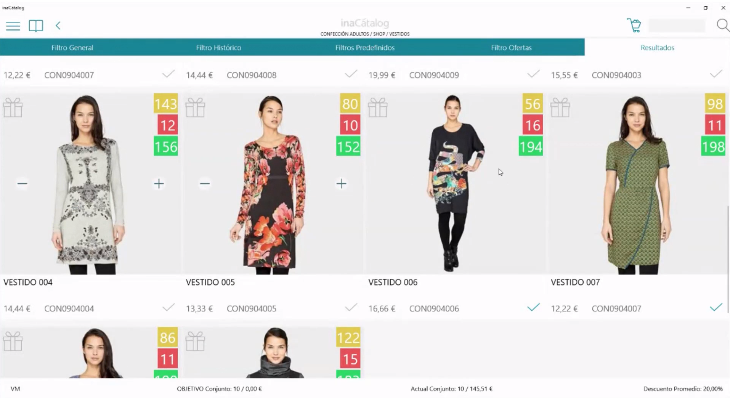Increase quantity with plus on VESTIDO 004
The height and width of the screenshot is (398, 730).
[159, 184]
